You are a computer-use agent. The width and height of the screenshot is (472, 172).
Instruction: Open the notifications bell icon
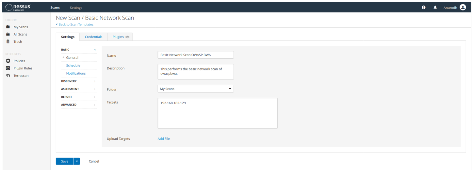click(x=435, y=7)
